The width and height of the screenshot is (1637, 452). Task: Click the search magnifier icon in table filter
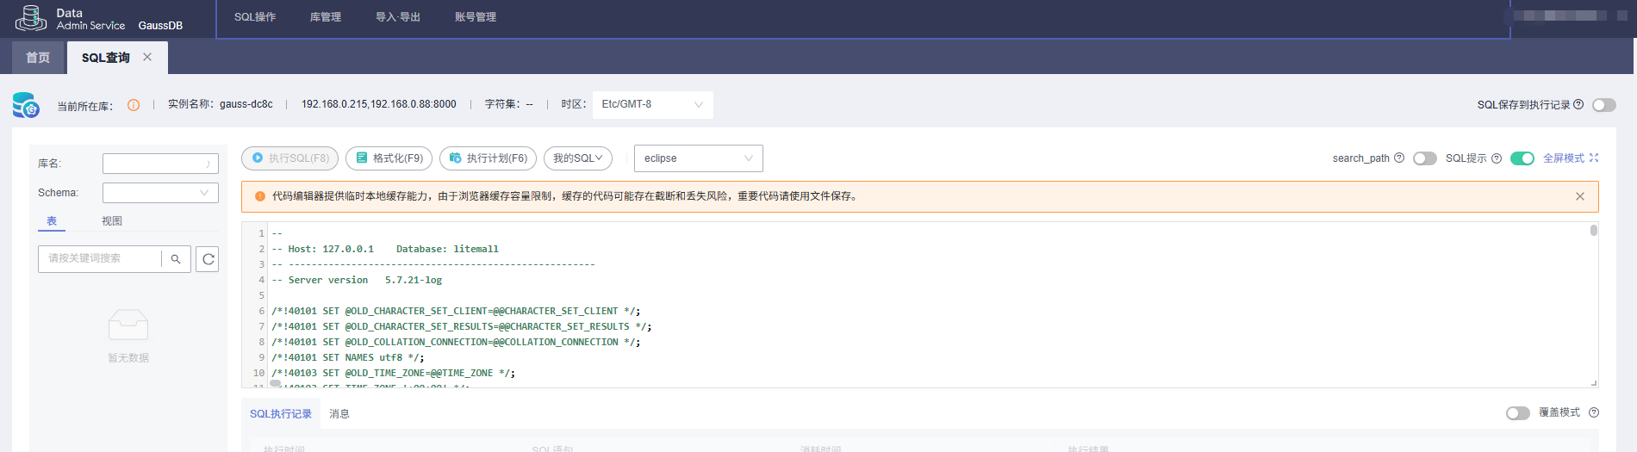click(x=176, y=259)
